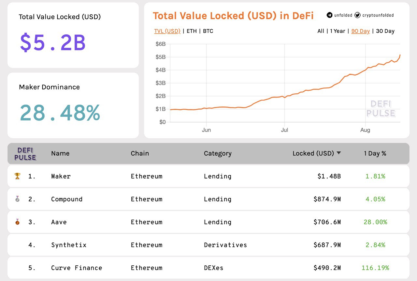The image size is (417, 281).
Task: Click the Telegram icon beside unfolded
Action: click(x=329, y=15)
